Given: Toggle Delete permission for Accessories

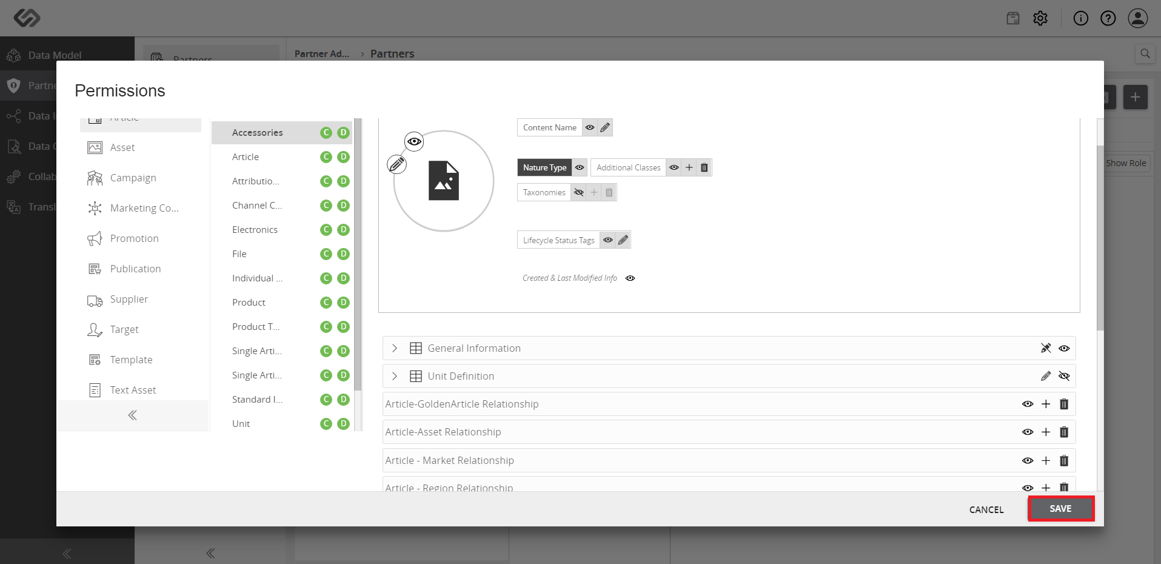Looking at the screenshot, I should pos(344,132).
